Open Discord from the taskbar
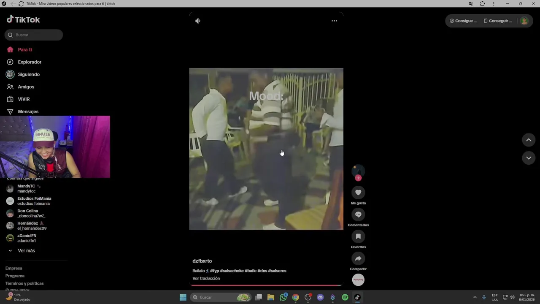This screenshot has width=540, height=304. [x=320, y=297]
